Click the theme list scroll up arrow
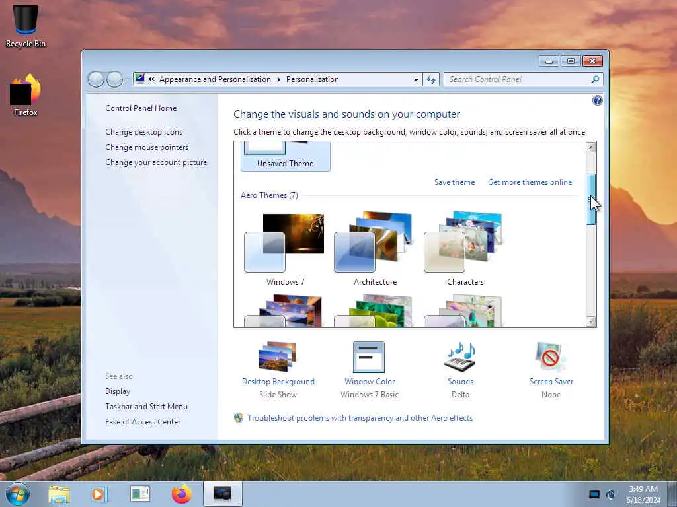 (590, 147)
